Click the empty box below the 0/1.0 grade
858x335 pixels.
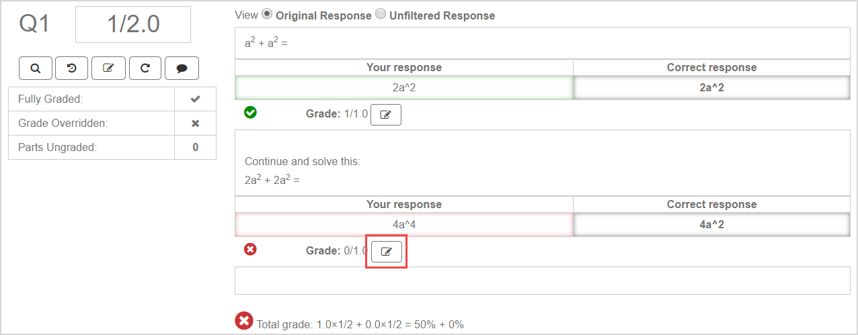coord(543,281)
